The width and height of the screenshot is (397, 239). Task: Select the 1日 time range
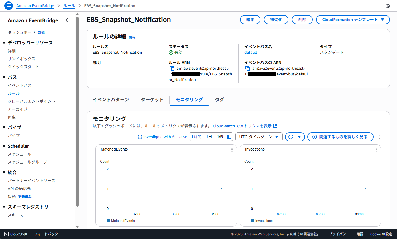(209, 137)
